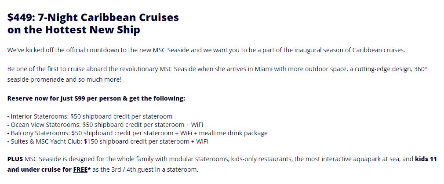The image size is (444, 184).
Task: Click the bold PLUS word
Action: (x=15, y=159)
